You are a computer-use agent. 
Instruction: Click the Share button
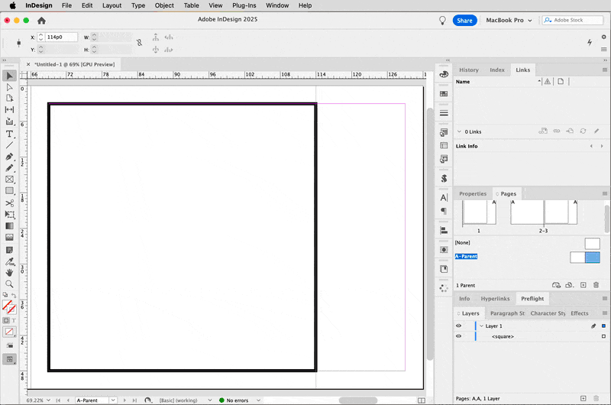pyautogui.click(x=464, y=21)
